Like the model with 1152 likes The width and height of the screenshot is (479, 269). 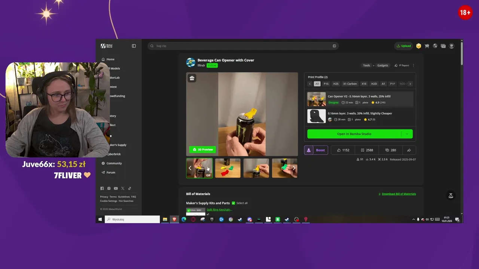point(343,150)
